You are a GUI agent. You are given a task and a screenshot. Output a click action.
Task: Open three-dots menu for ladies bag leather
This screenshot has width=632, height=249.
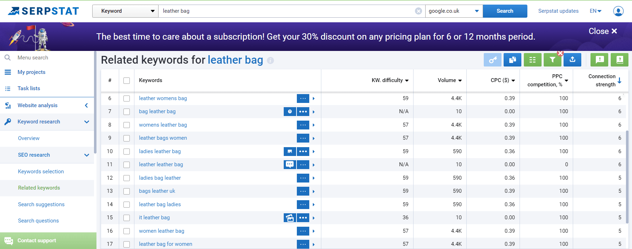(x=303, y=178)
